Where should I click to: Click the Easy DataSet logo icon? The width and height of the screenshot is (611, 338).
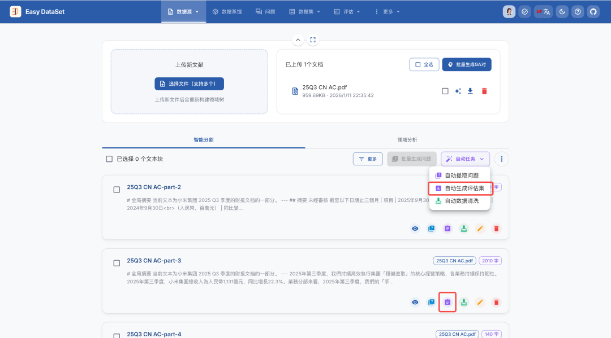[x=16, y=12]
